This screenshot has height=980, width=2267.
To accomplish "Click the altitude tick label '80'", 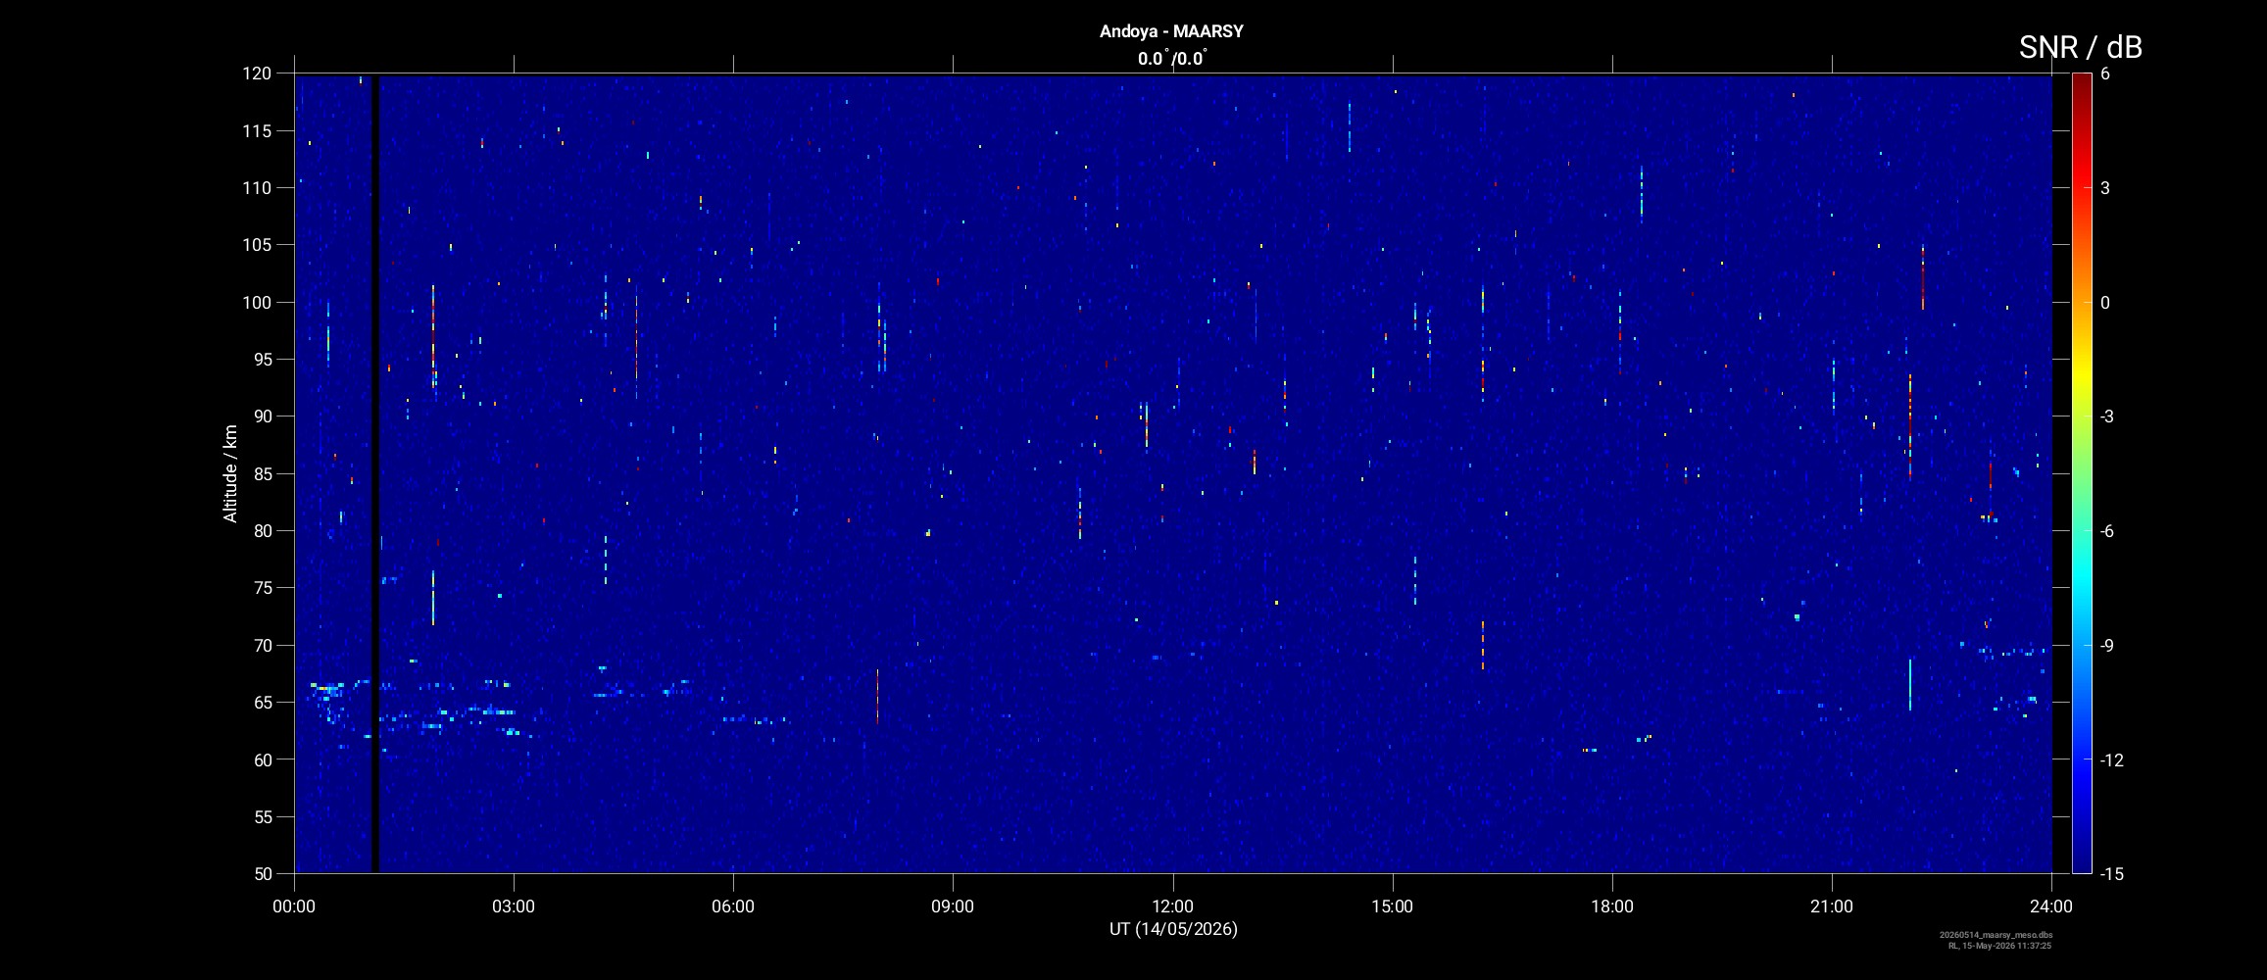I will pos(262,530).
